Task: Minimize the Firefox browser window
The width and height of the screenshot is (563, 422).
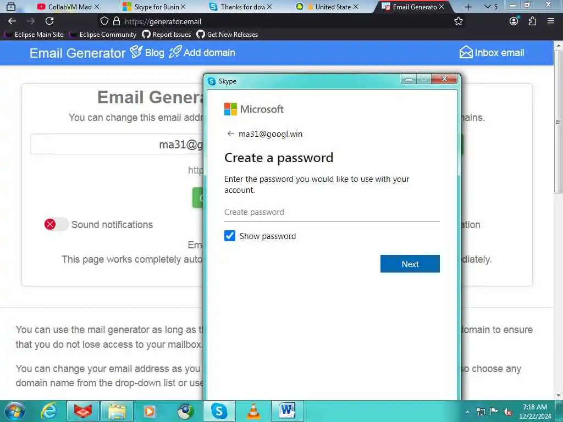Action: point(513,5)
